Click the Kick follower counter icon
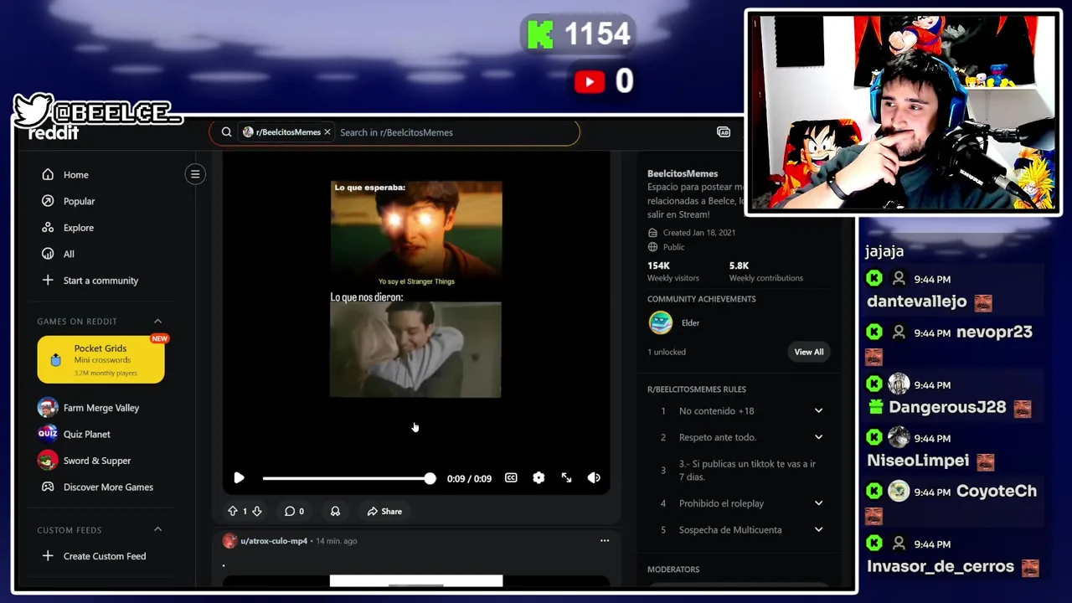The height and width of the screenshot is (603, 1072). click(x=540, y=35)
